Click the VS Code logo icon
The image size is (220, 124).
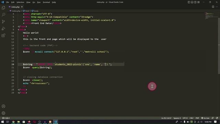point(2,2)
